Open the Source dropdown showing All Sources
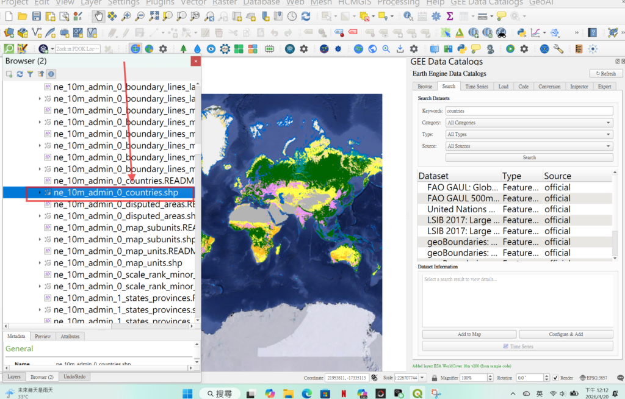 point(529,146)
